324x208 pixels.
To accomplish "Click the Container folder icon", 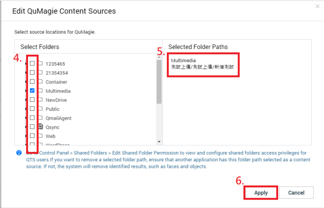I will click(41, 81).
